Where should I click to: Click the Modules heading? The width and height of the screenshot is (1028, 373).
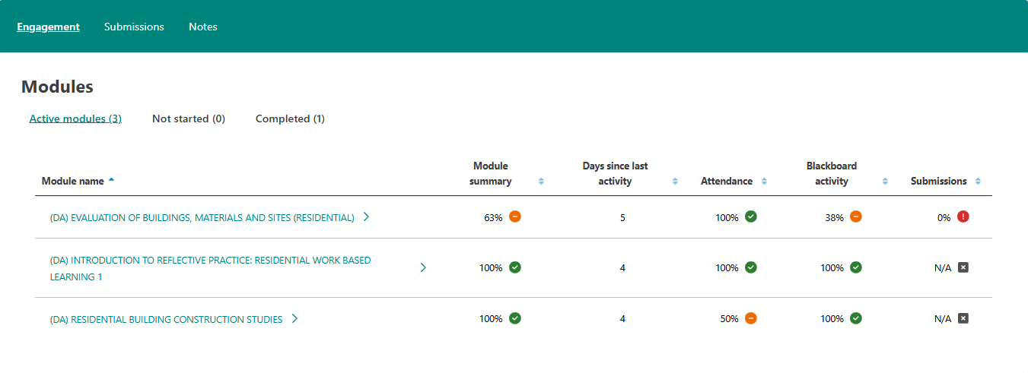pyautogui.click(x=57, y=87)
